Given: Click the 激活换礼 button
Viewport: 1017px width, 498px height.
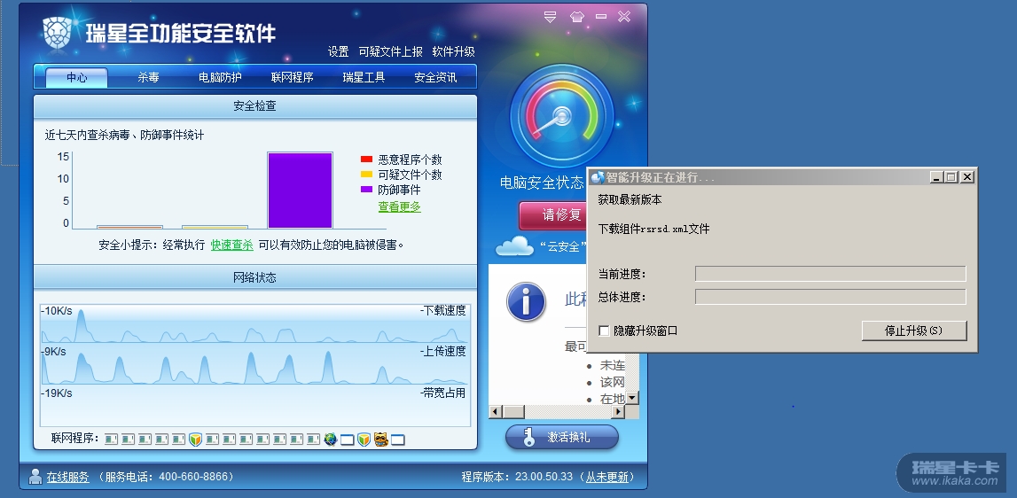Looking at the screenshot, I should (x=561, y=437).
